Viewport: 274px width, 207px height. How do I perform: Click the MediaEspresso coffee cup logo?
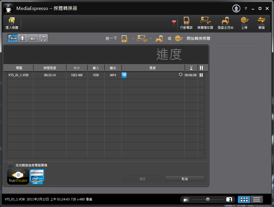pos(8,8)
